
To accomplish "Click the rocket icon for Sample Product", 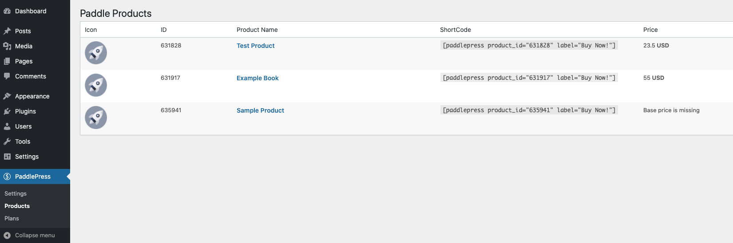I will click(x=96, y=118).
